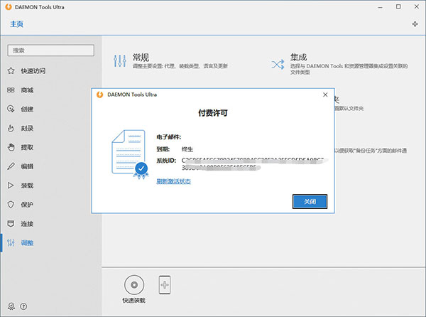Viewport: 426px width, 317px height.
Task: Click the 快速装载 disc icon
Action: (x=134, y=284)
